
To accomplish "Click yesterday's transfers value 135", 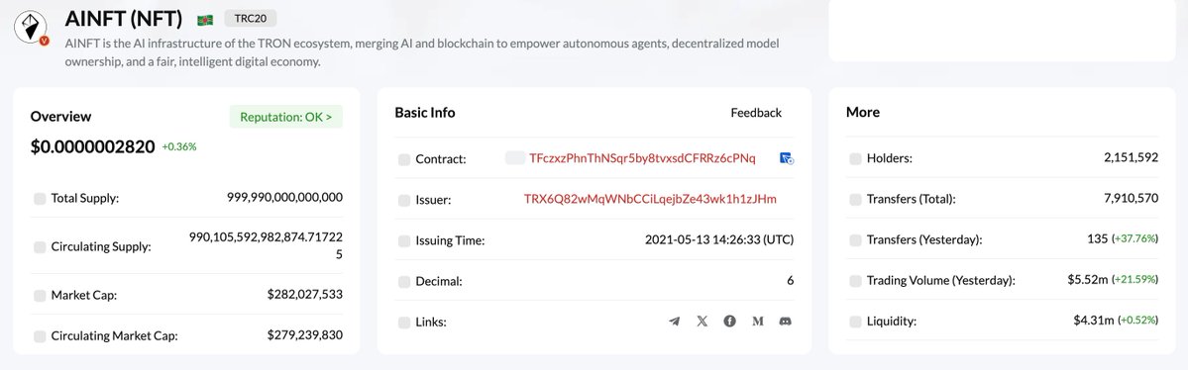I will pyautogui.click(x=1097, y=239).
